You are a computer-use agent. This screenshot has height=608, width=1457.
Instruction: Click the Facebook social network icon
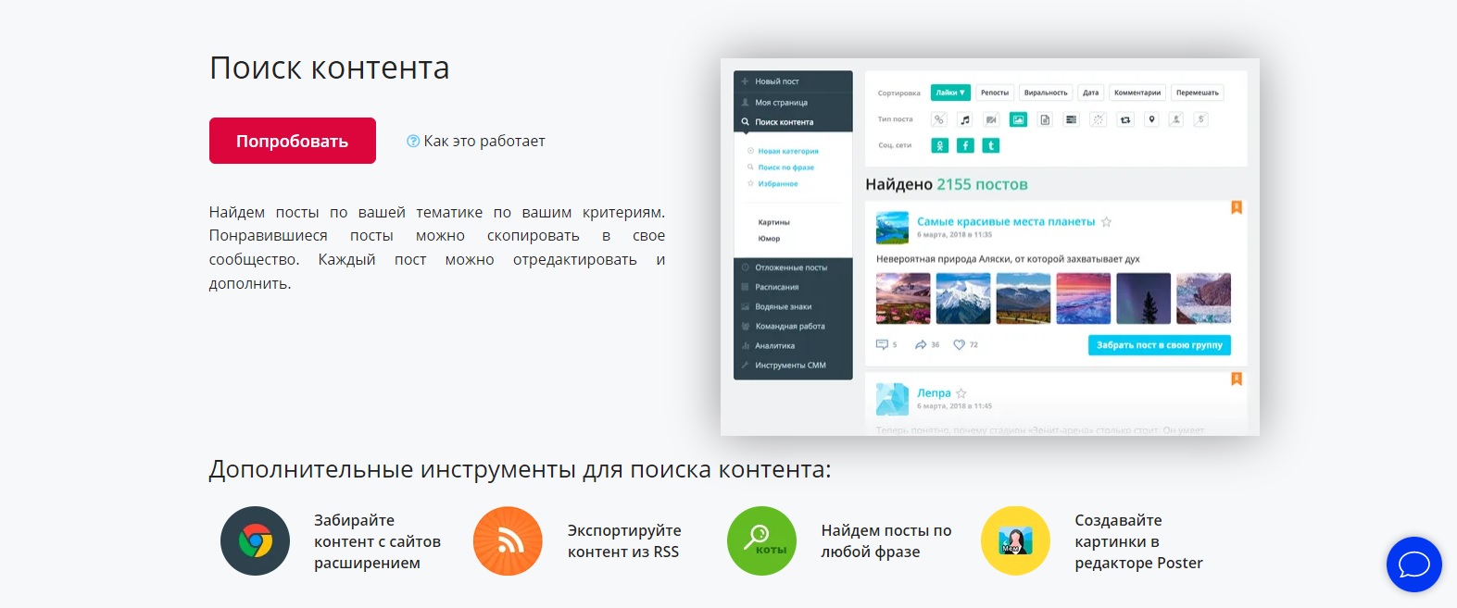[x=965, y=145]
